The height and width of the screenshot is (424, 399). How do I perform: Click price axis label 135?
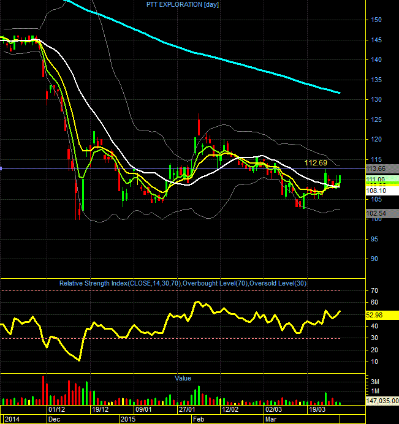pyautogui.click(x=376, y=80)
